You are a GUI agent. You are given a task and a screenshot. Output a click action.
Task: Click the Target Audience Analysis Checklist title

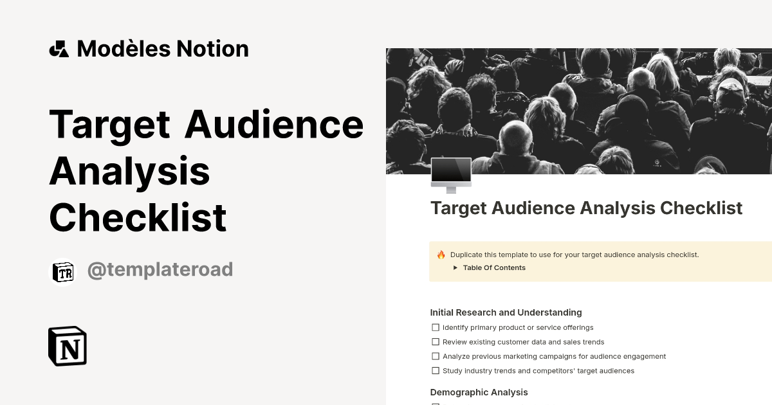[207, 170]
